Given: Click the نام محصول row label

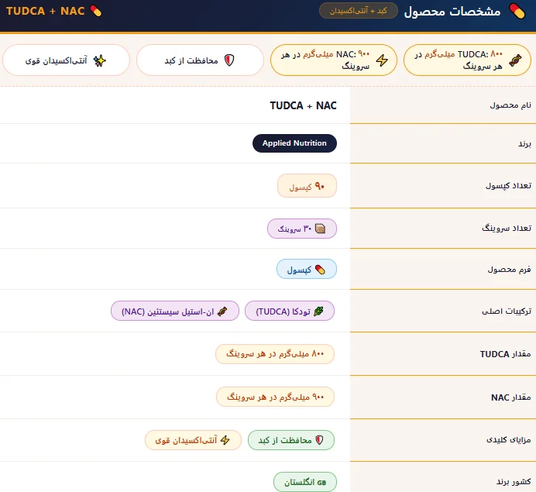Looking at the screenshot, I should point(510,105).
